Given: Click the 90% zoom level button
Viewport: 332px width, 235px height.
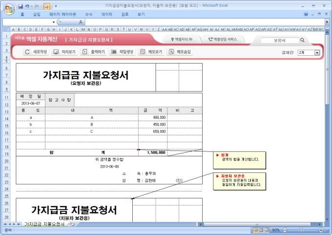Looking at the screenshot, I should tap(276, 230).
